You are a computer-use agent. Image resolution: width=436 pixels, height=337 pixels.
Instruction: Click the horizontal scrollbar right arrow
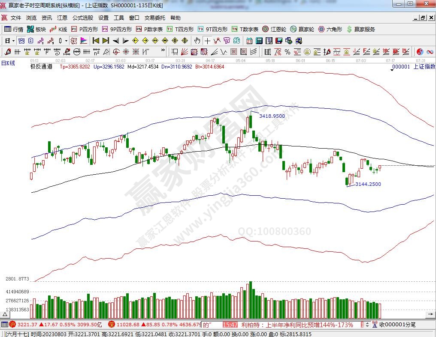431,315
